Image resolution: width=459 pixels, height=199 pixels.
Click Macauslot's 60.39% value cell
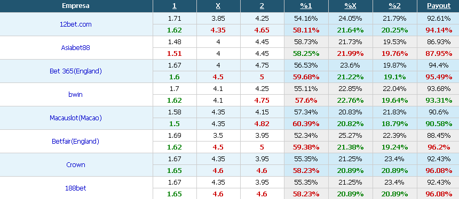tap(306, 124)
